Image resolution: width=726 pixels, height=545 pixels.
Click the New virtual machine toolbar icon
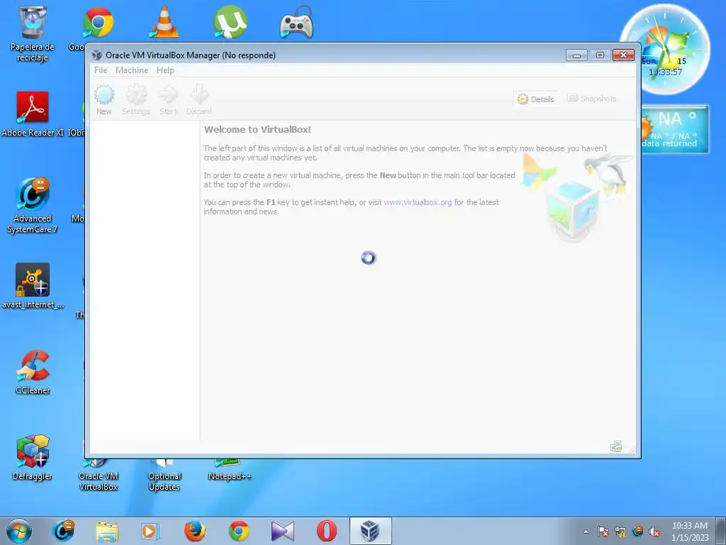pyautogui.click(x=104, y=99)
